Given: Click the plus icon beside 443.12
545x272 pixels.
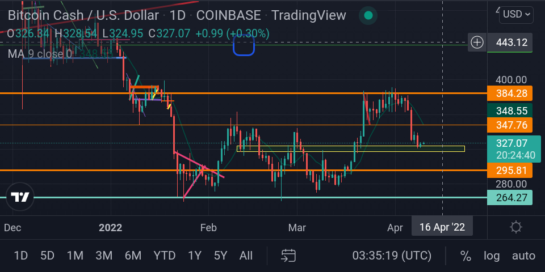Looking at the screenshot, I should click(x=477, y=42).
